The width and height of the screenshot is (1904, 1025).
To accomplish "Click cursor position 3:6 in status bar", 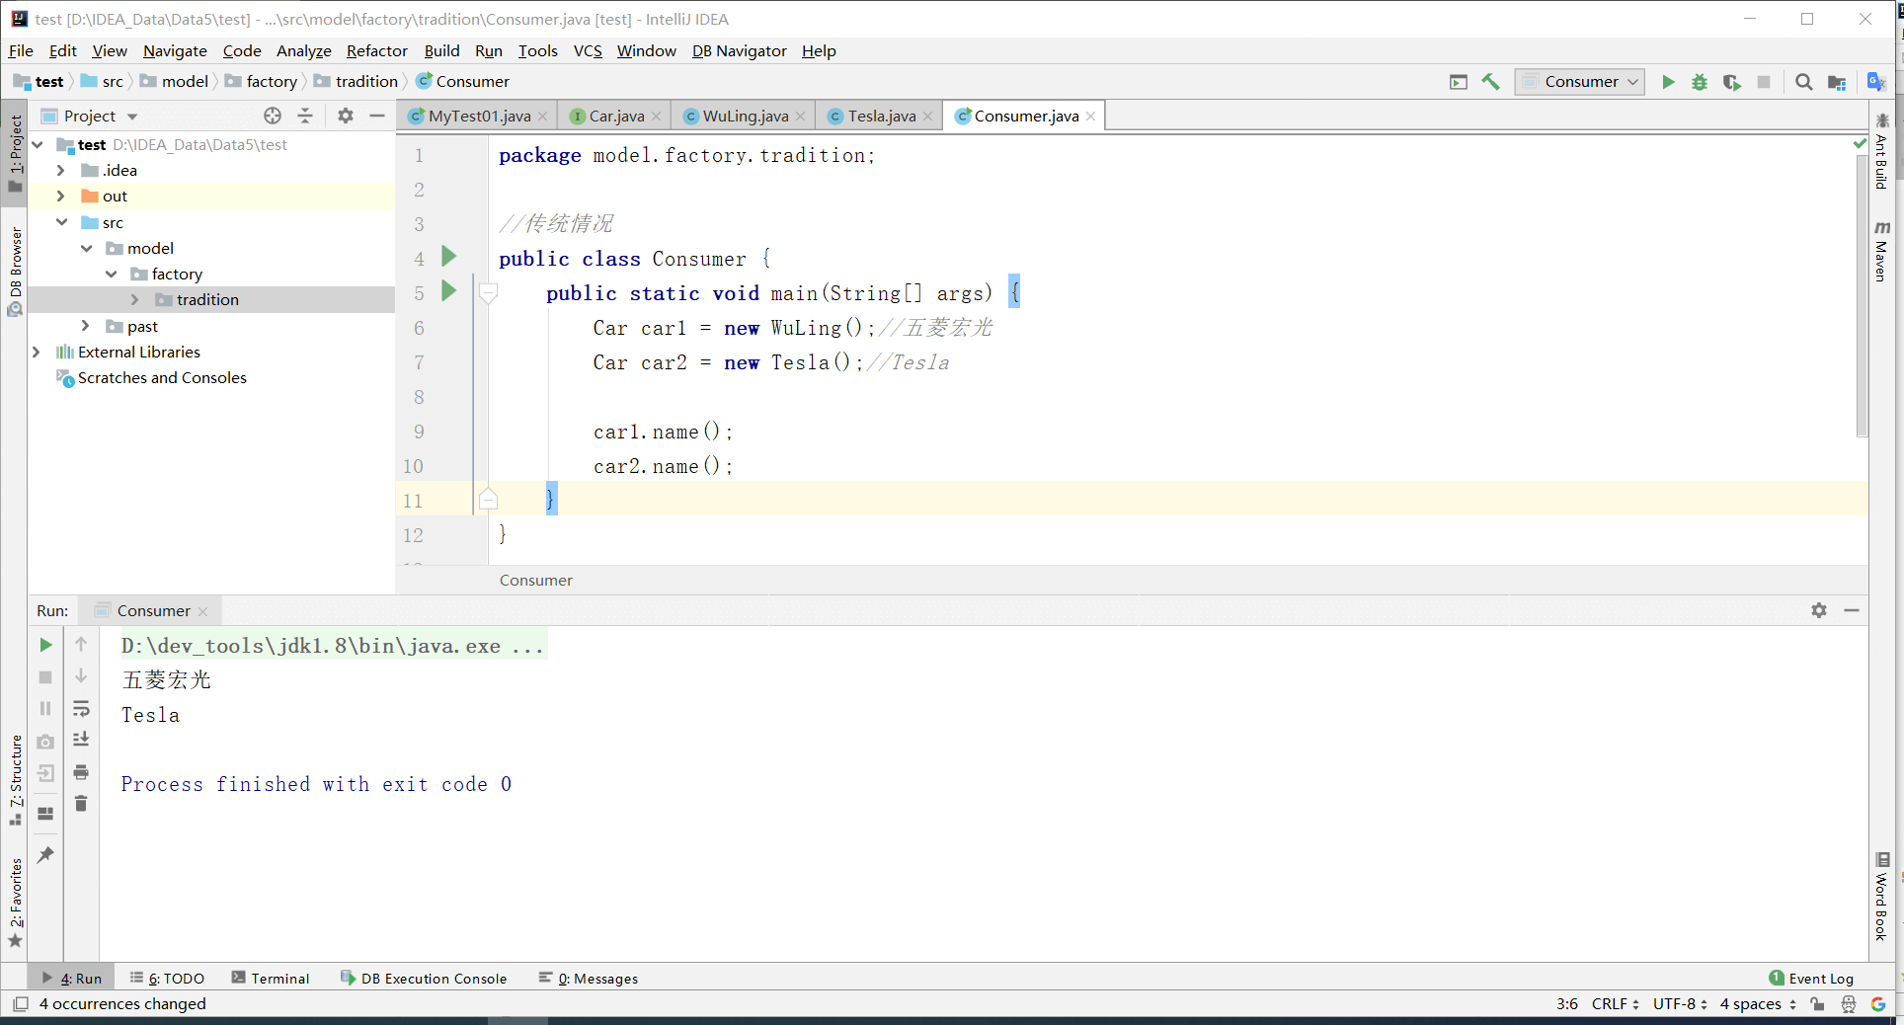I will pos(1567,1004).
